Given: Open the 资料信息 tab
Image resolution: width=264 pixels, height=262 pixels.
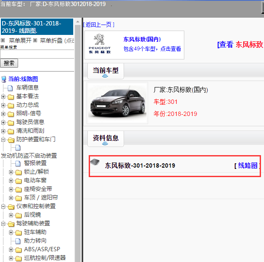Looking at the screenshot, I should tap(106, 138).
